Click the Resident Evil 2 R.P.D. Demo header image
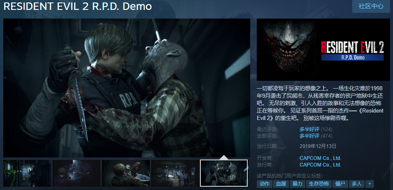 coord(323,49)
